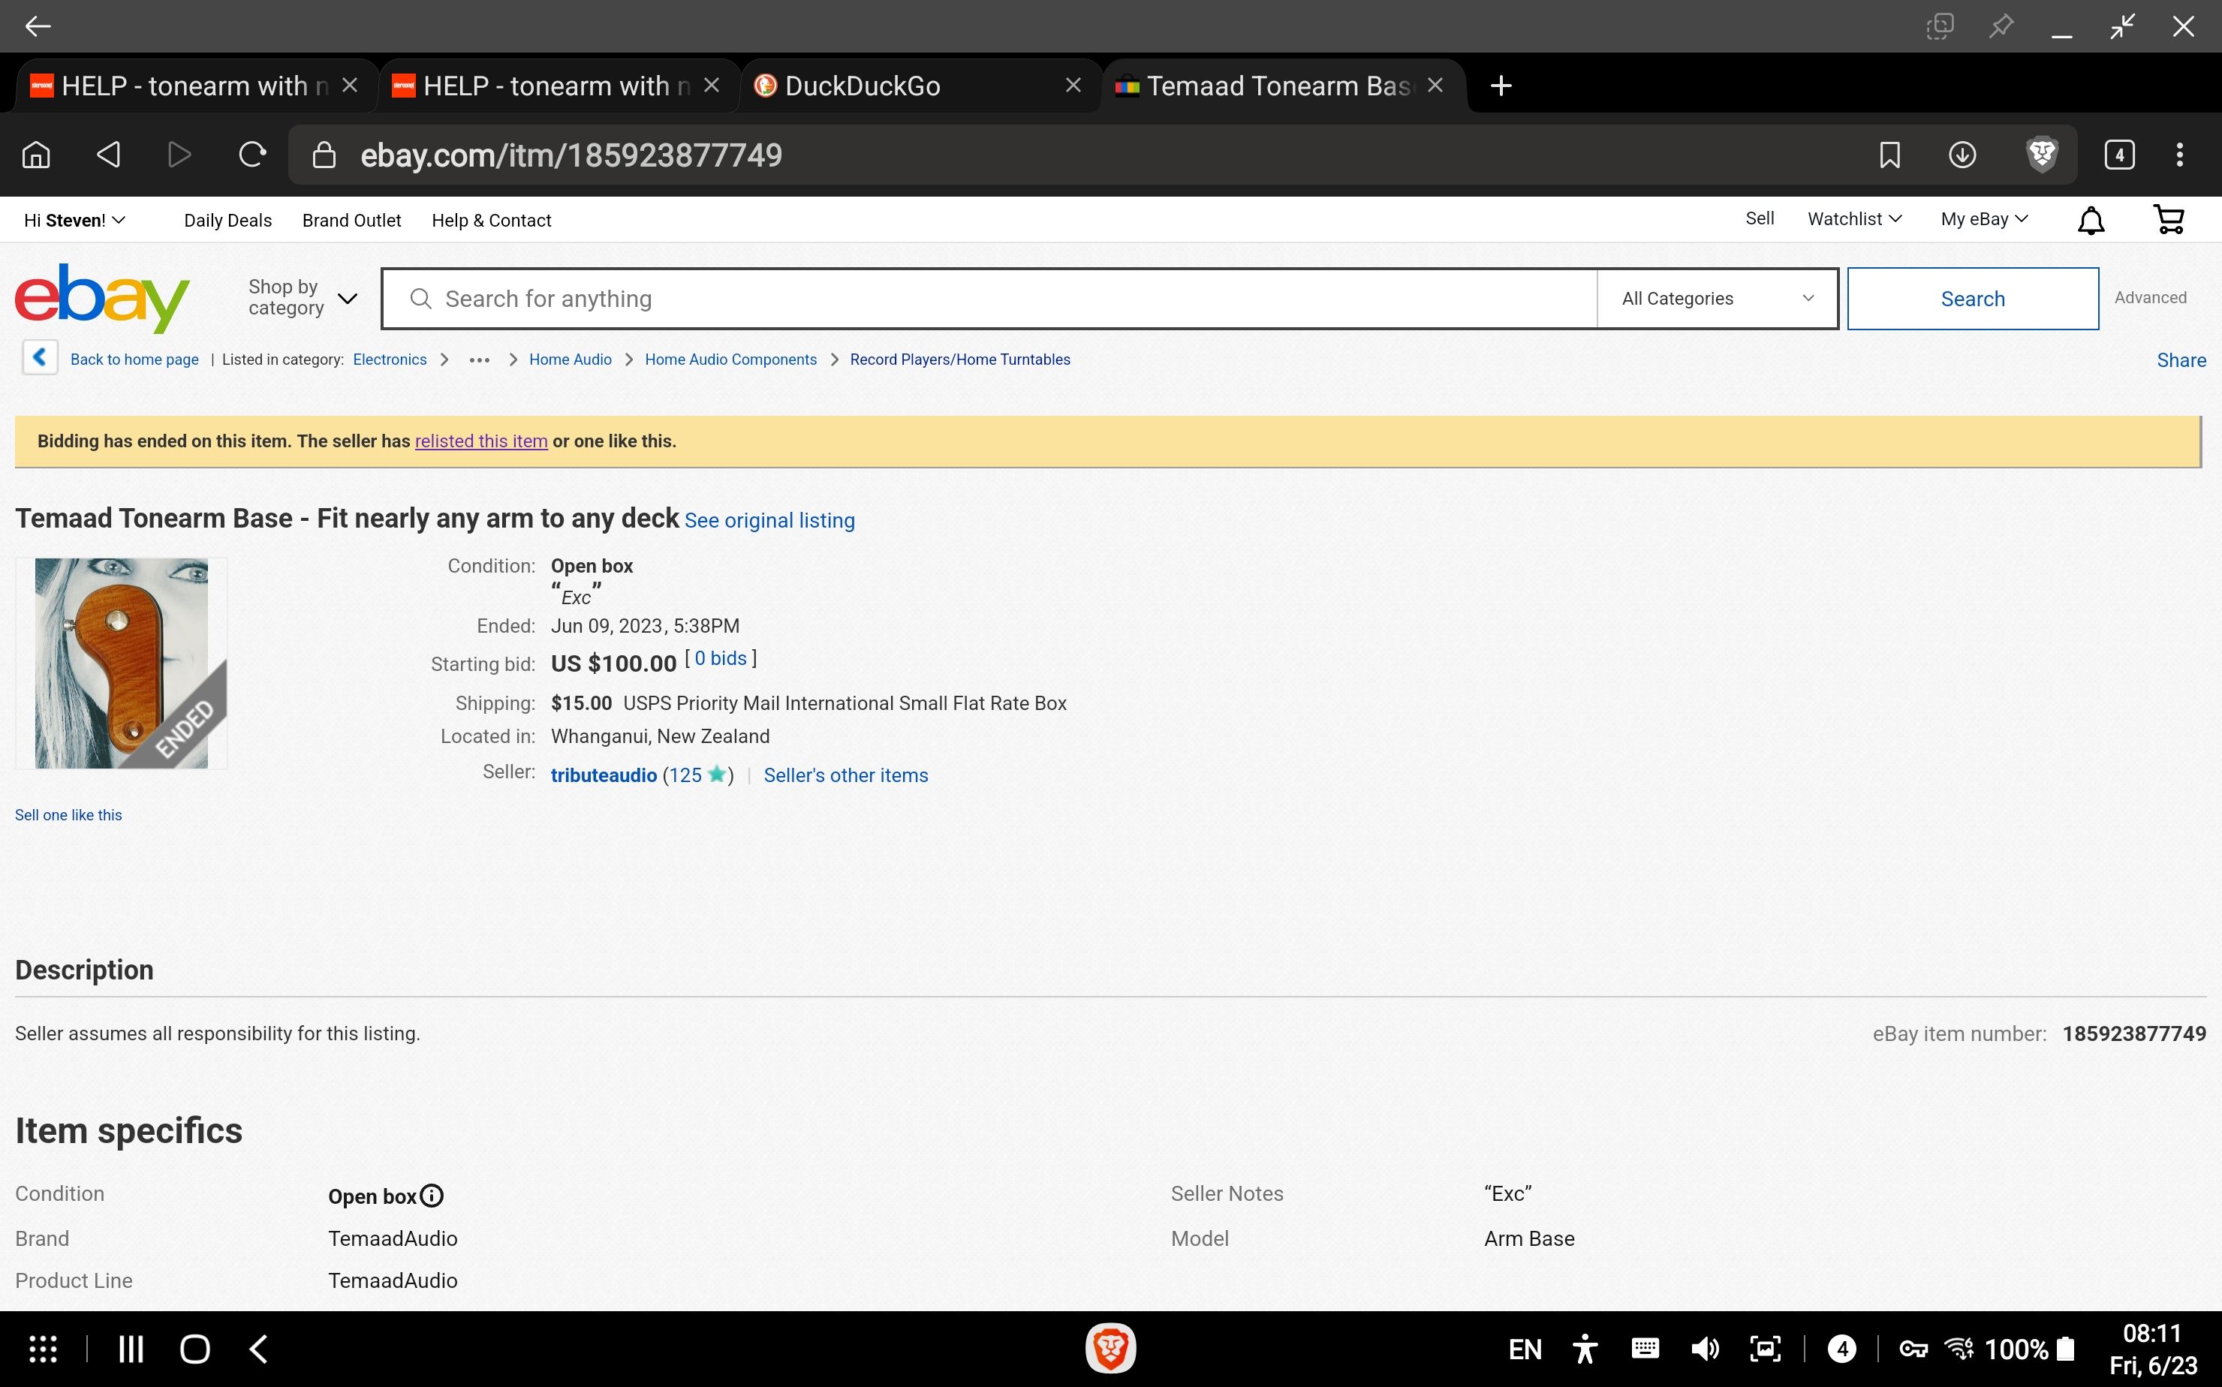The width and height of the screenshot is (2222, 1387).
Task: Open volume control in status bar
Action: click(1705, 1349)
